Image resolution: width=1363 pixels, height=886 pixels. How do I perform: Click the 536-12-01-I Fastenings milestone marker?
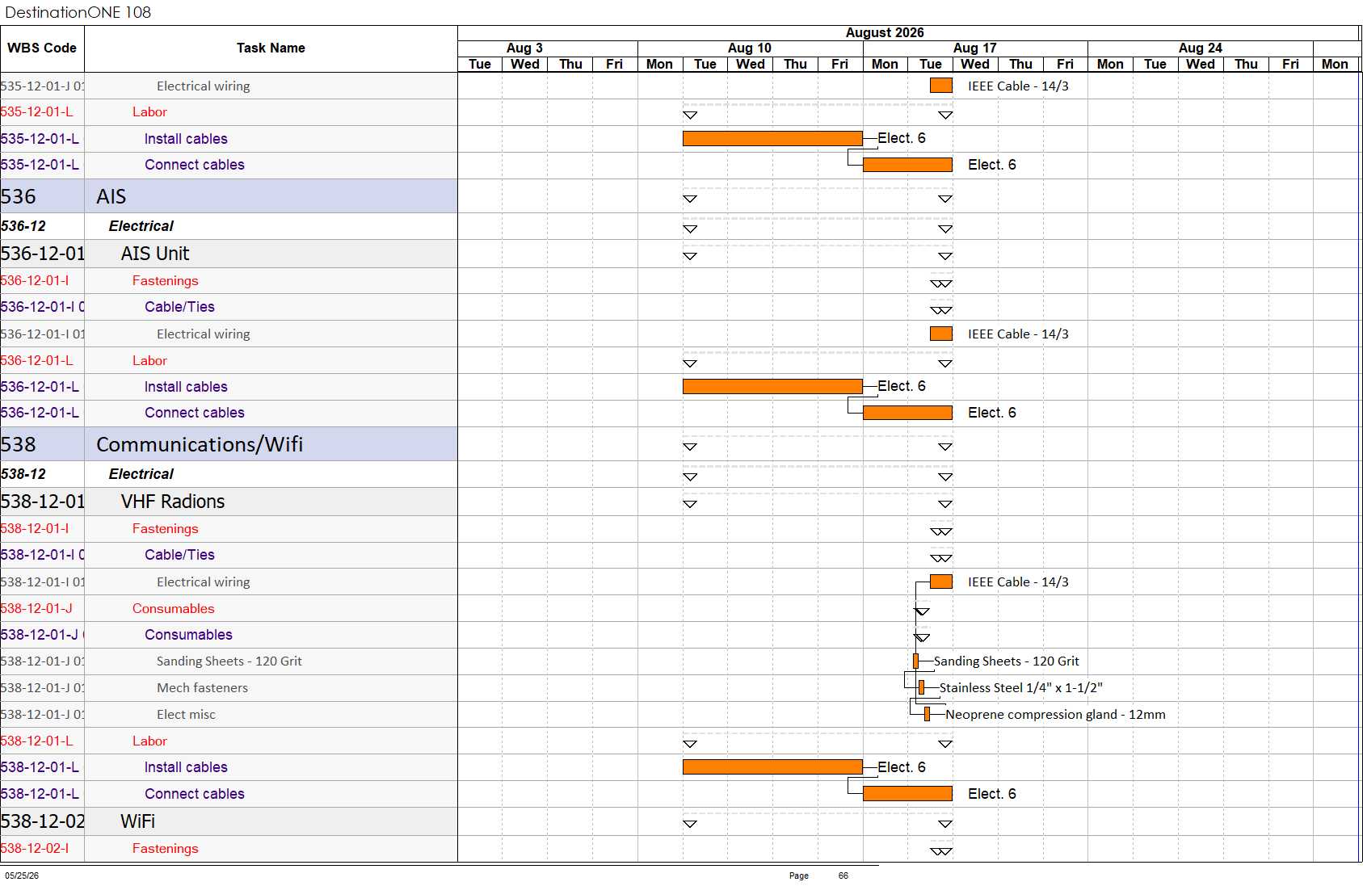941,283
